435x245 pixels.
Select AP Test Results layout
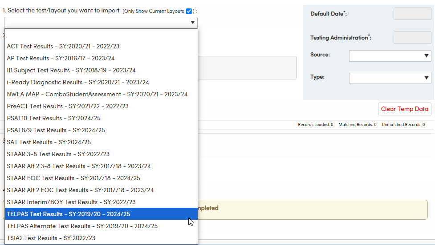[x=101, y=58]
